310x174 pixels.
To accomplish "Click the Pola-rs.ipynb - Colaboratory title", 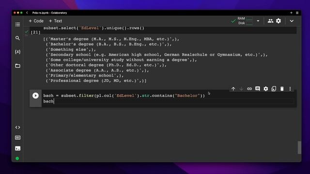I will pos(49,13).
